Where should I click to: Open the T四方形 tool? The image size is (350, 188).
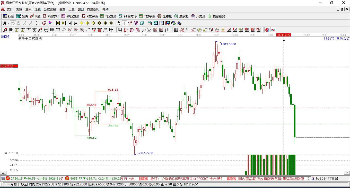(x=108, y=16)
